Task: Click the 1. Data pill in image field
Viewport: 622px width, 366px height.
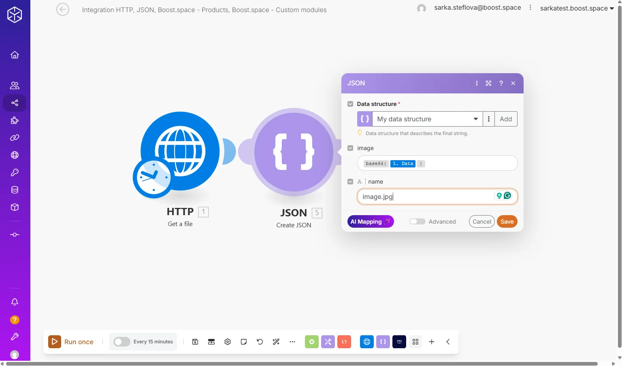Action: 403,164
